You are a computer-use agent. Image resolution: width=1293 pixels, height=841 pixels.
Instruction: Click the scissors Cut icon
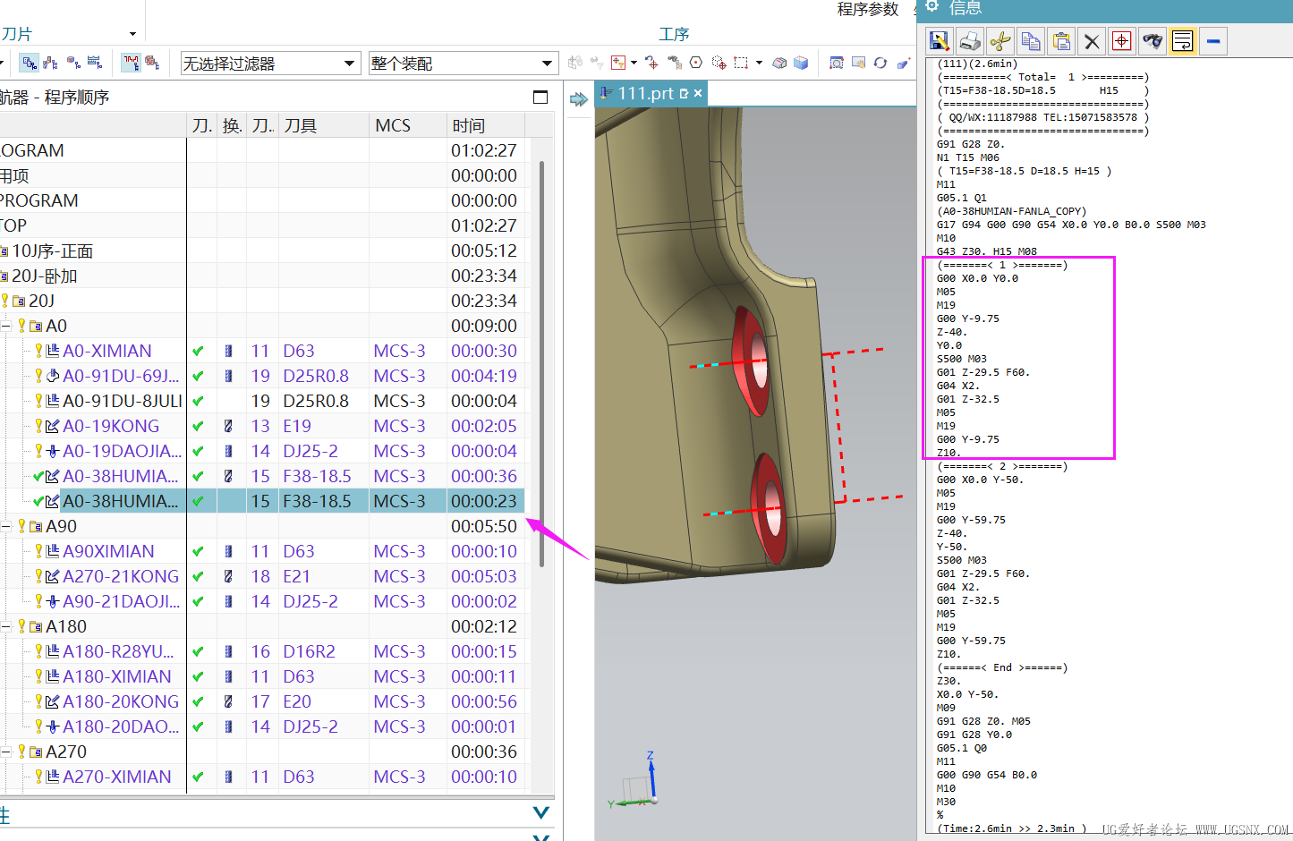point(1000,41)
